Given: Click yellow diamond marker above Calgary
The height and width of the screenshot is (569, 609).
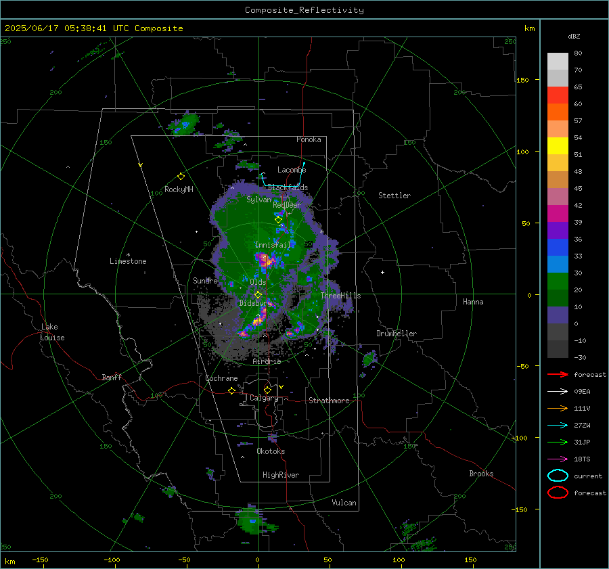Looking at the screenshot, I should point(267,390).
